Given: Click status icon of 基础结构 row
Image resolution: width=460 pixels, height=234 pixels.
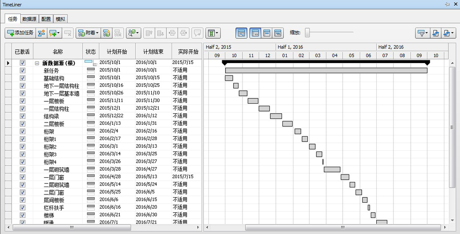Looking at the screenshot, I should (91, 78).
